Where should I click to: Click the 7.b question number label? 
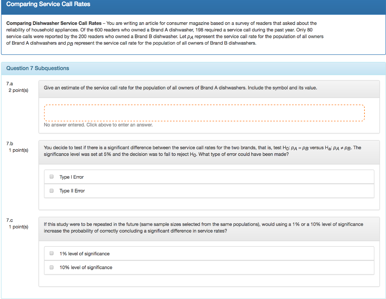(9, 143)
